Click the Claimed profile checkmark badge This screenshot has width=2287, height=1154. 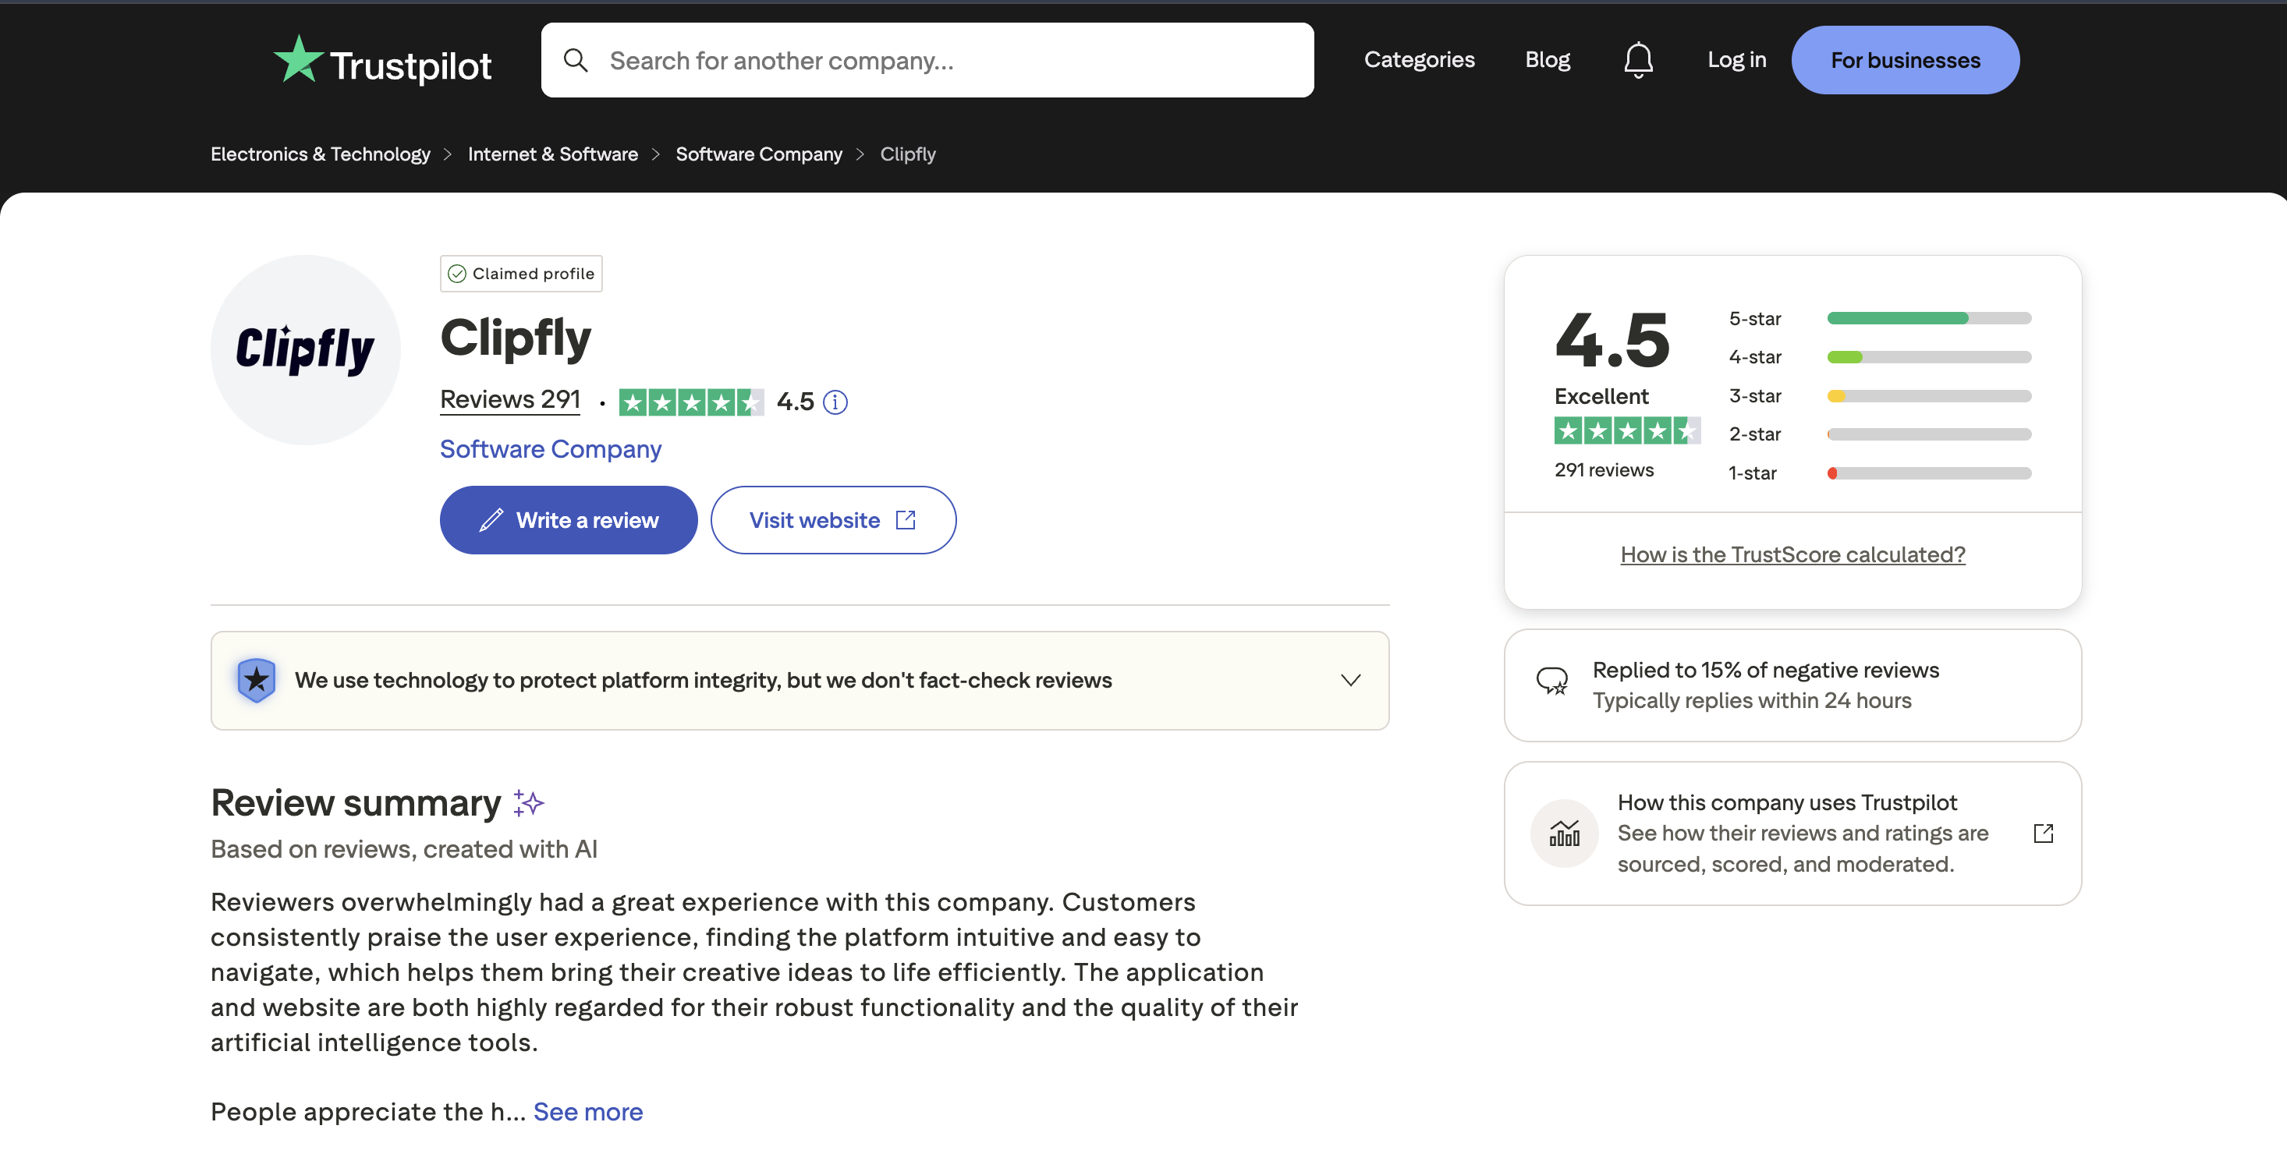pos(457,274)
